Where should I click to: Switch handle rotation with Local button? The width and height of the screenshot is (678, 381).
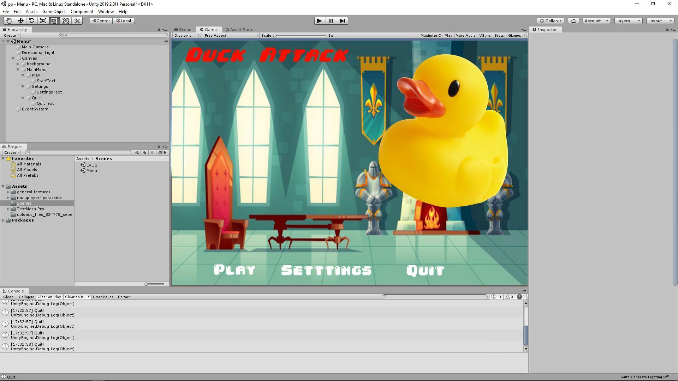pos(124,21)
